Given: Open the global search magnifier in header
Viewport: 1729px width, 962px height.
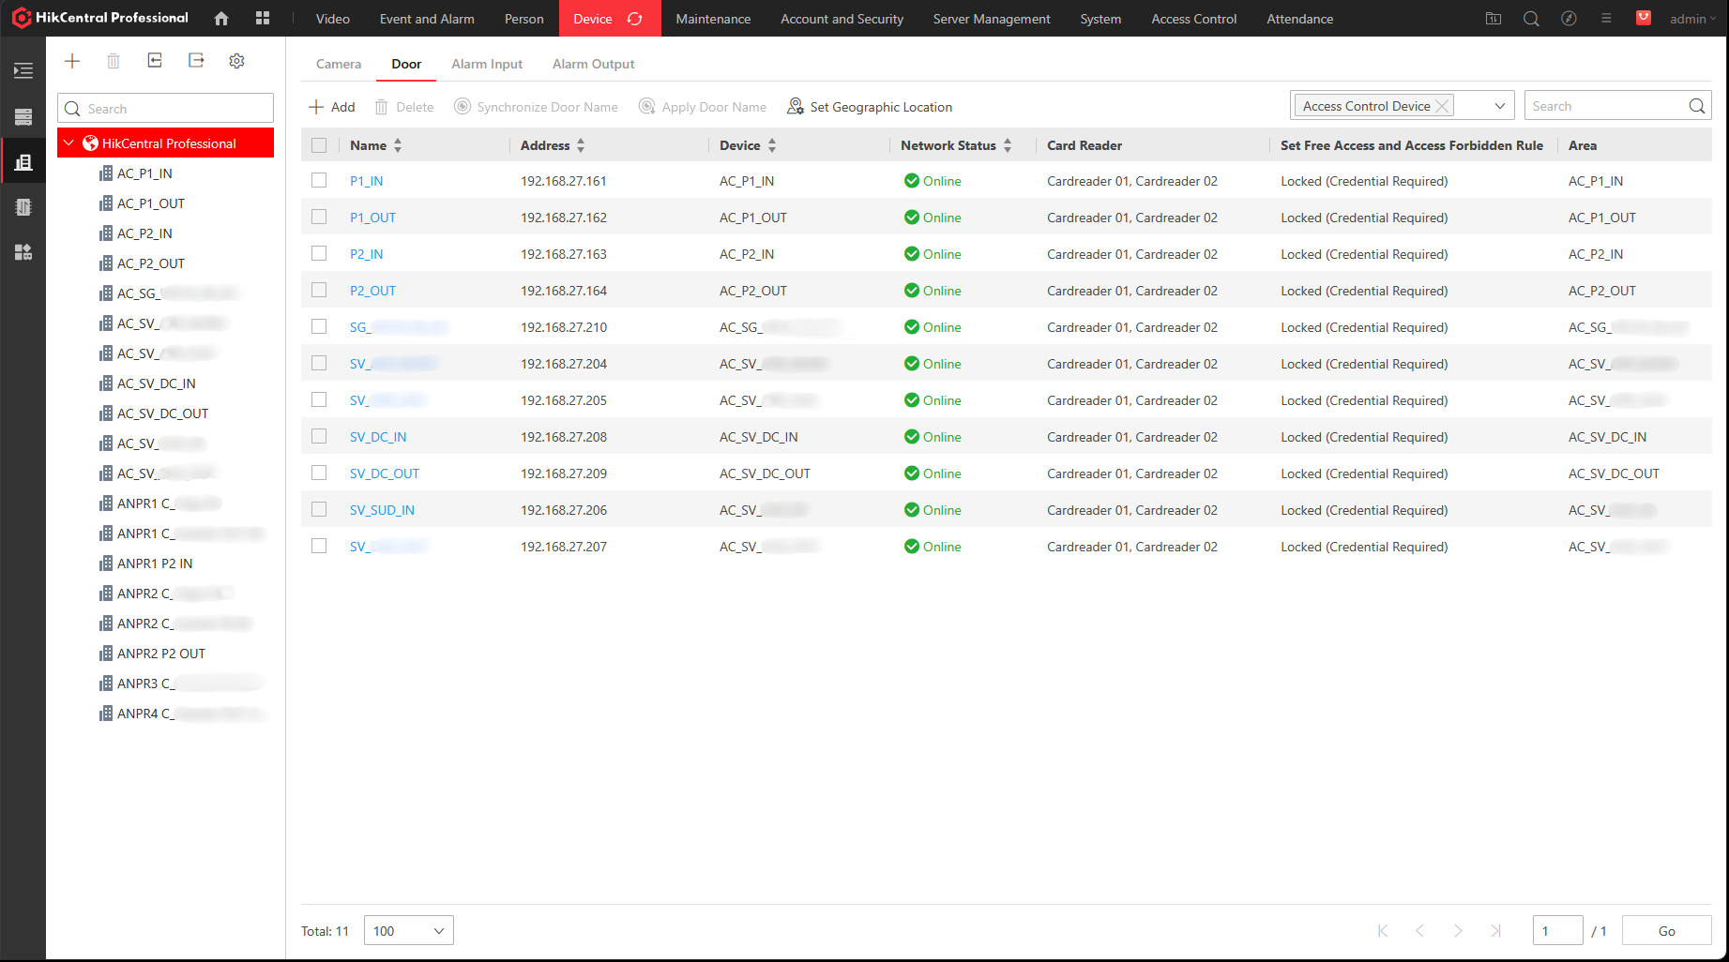Looking at the screenshot, I should 1531,19.
